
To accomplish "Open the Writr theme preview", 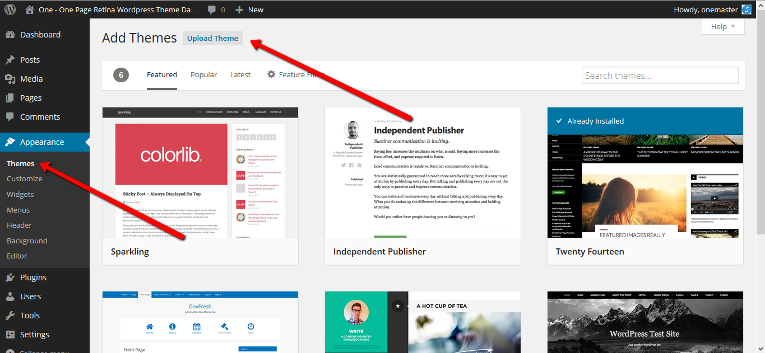I will click(423, 322).
